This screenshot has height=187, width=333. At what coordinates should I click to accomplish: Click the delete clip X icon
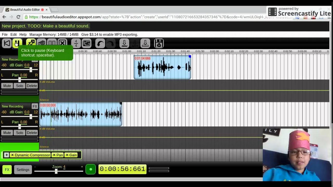pos(62,43)
